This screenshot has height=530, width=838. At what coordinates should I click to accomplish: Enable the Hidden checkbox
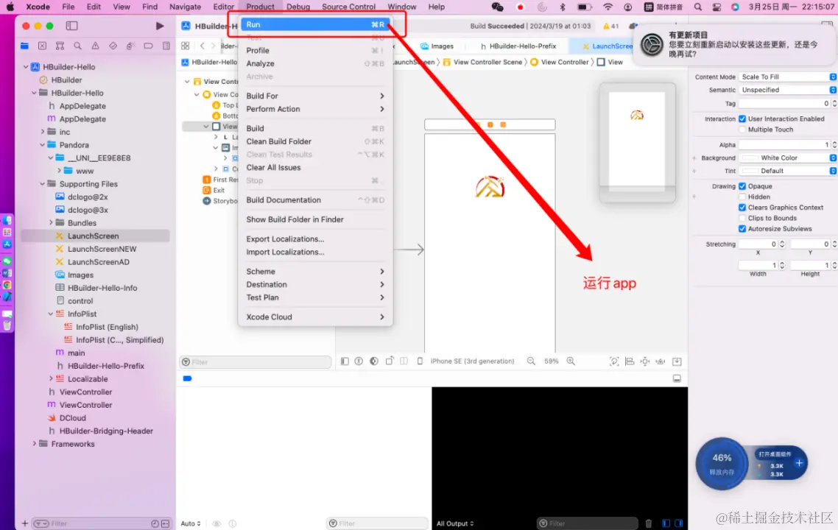(x=742, y=197)
